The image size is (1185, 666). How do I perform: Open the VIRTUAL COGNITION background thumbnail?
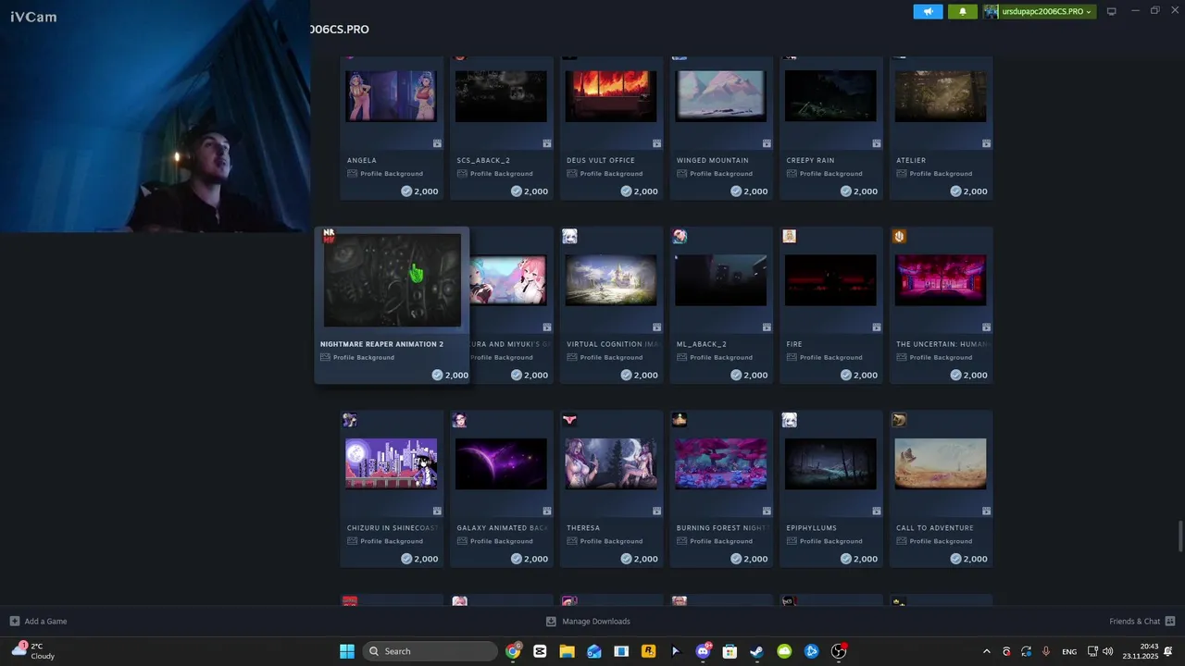coord(611,280)
